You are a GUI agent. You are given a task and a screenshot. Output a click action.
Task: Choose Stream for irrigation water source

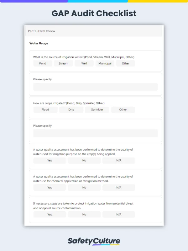click(x=63, y=63)
